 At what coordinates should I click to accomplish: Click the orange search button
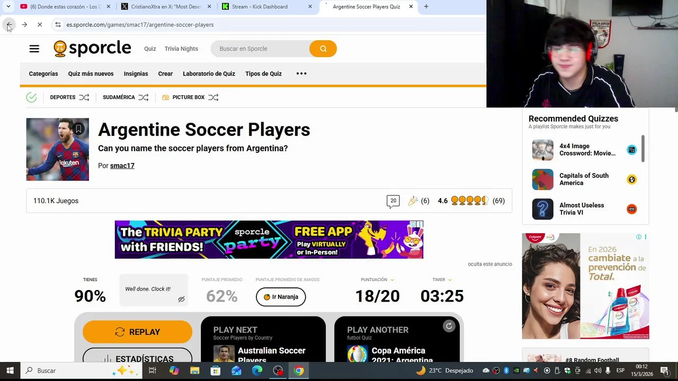coord(323,49)
